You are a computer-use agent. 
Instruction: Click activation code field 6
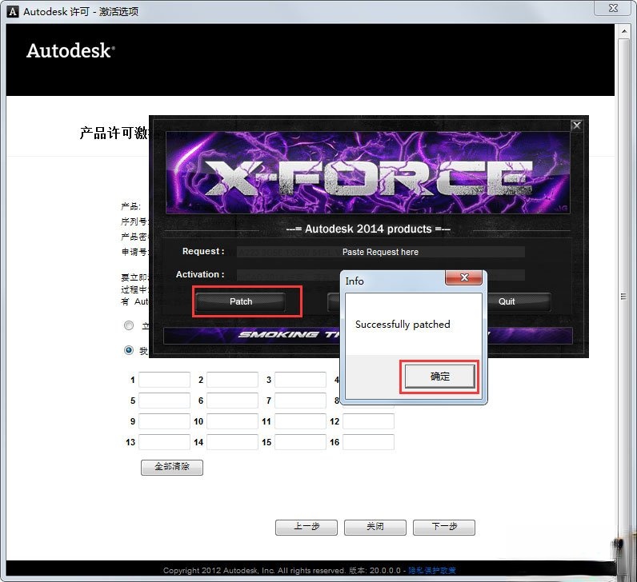[232, 401]
